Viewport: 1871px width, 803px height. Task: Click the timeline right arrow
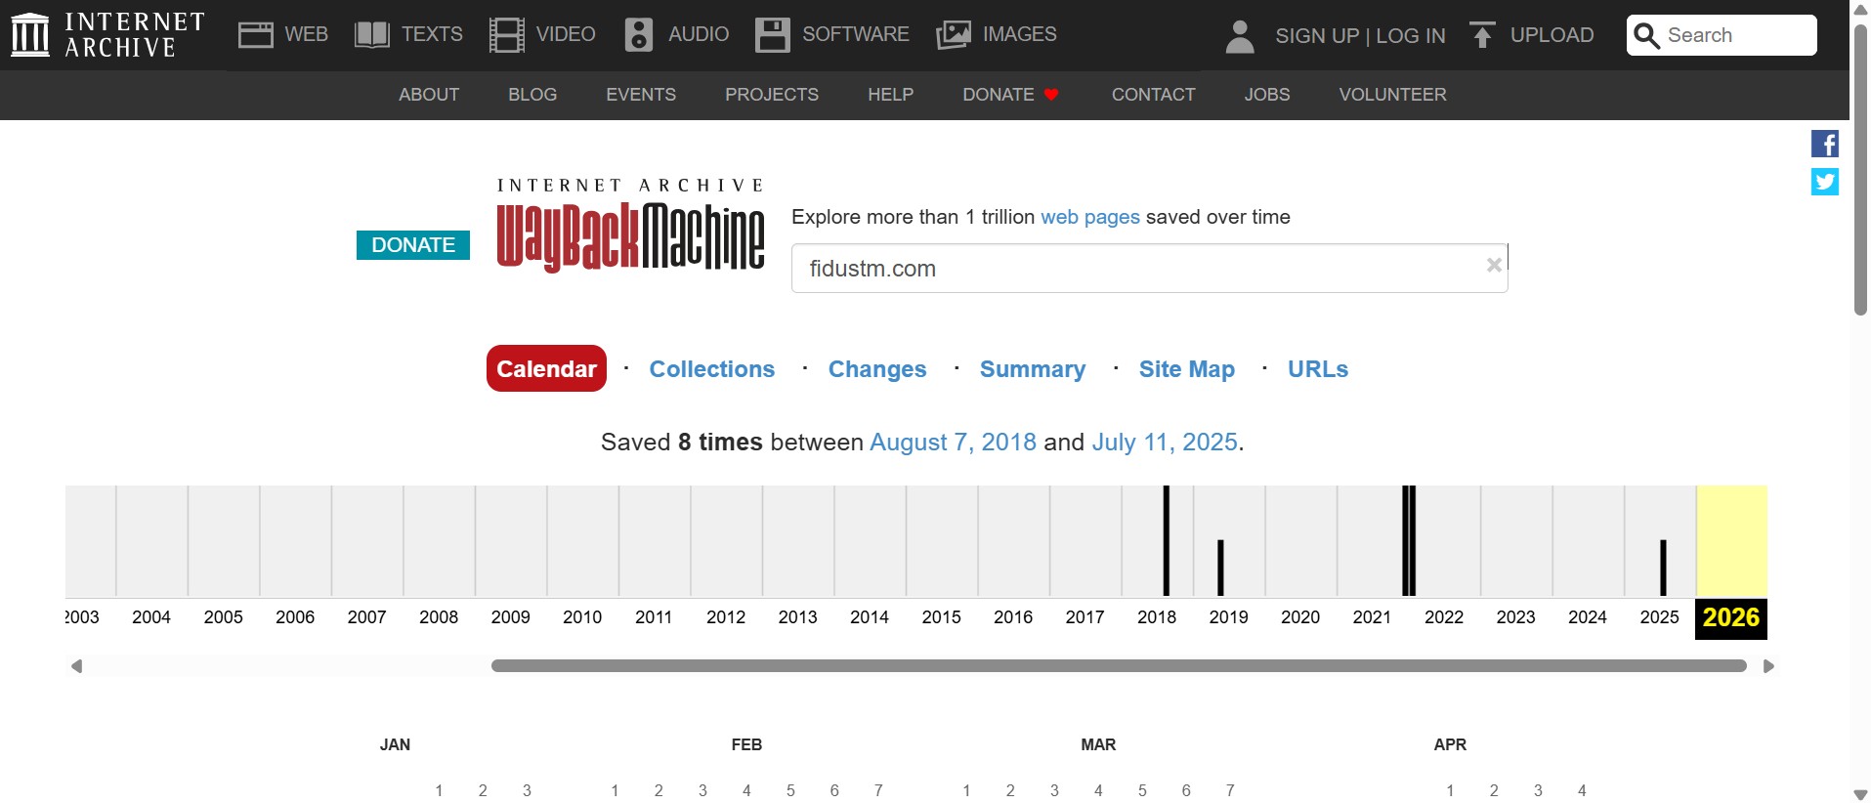1768,666
